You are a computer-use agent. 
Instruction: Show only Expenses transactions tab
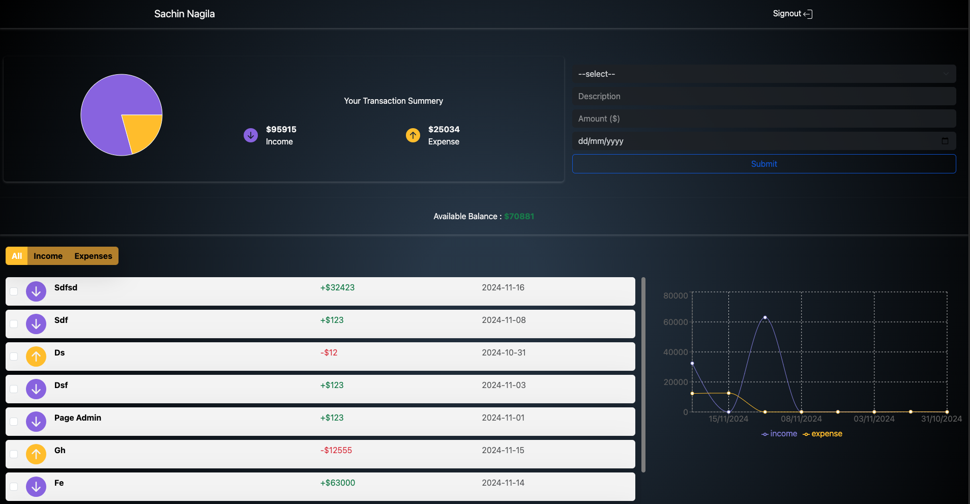pyautogui.click(x=93, y=256)
